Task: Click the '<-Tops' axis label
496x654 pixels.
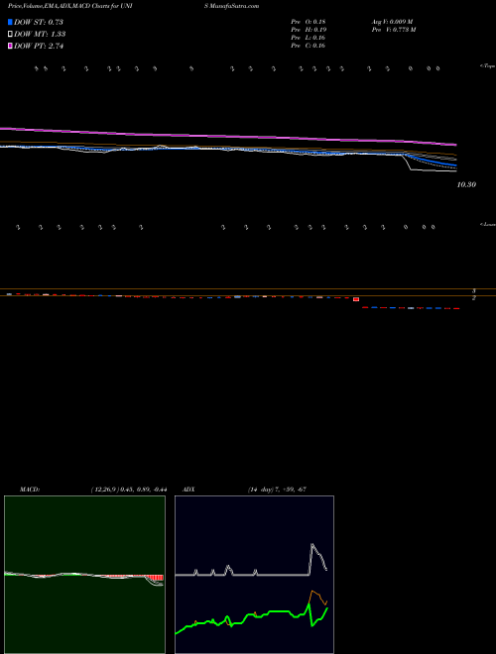Action: coord(487,66)
